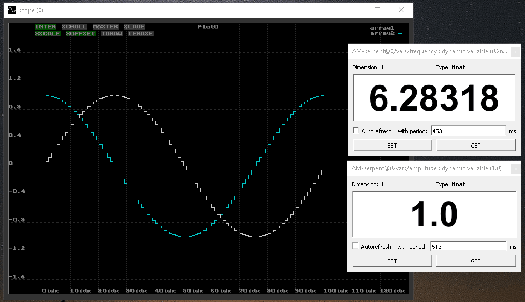Viewport: 525px width, 302px height.
Task: Activate MASTER mode in the scope
Action: [x=105, y=26]
